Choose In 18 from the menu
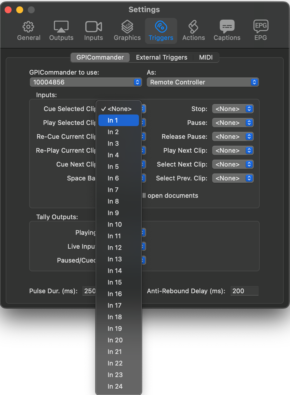Image resolution: width=290 pixels, height=395 pixels. [x=119, y=317]
